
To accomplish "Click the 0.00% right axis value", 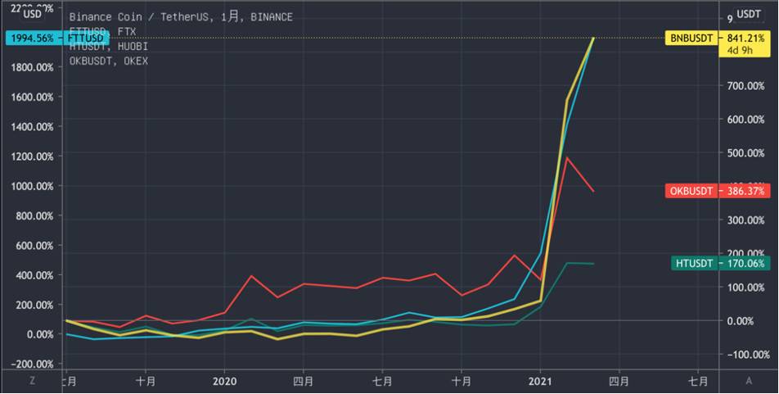I will point(741,321).
